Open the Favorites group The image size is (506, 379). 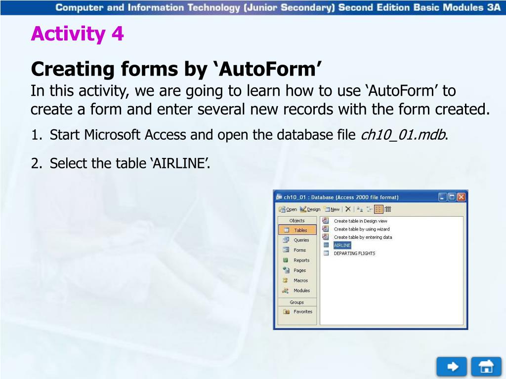point(297,312)
